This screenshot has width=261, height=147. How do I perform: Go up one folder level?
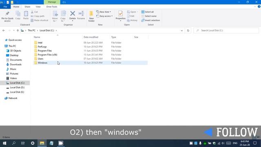18,31
